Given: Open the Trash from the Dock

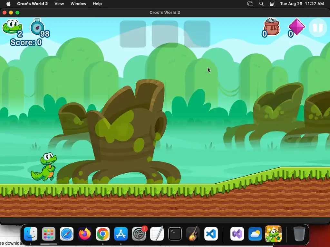Looking at the screenshot, I should point(299,234).
